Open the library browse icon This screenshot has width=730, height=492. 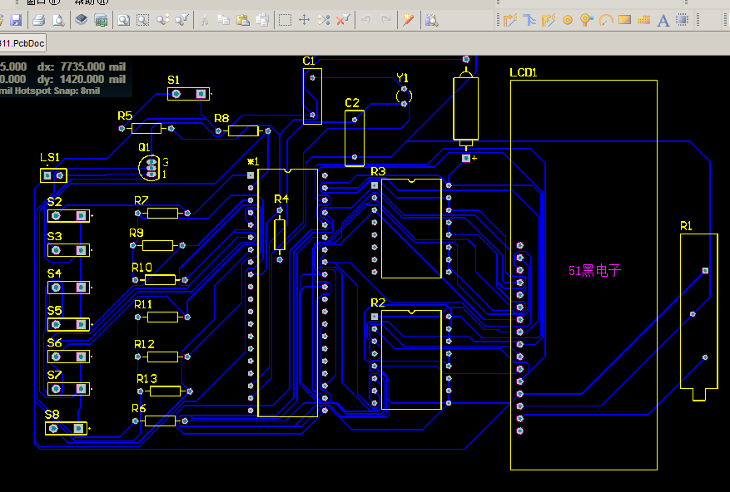pyautogui.click(x=431, y=20)
